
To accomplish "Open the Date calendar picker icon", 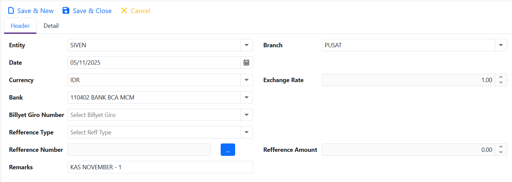I will click(247, 63).
